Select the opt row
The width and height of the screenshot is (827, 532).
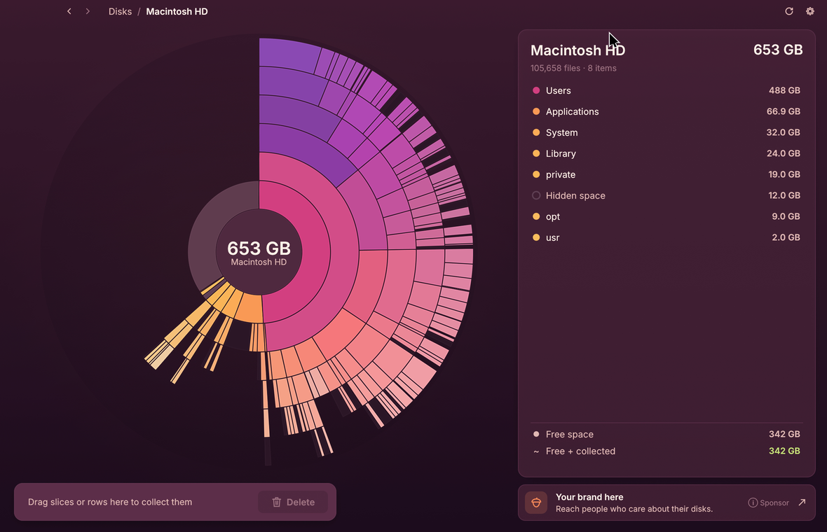667,216
